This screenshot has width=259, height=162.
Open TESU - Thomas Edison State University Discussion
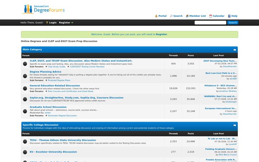(x=63, y=140)
